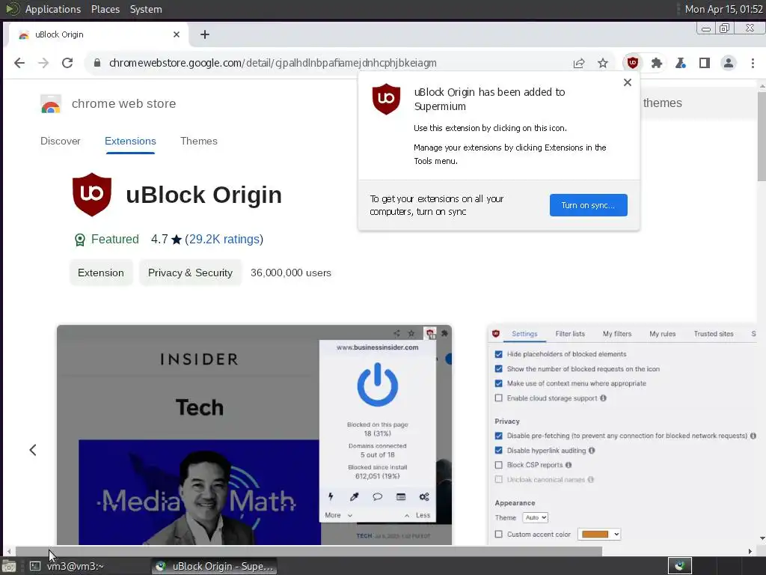766x575 pixels.
Task: Click the Featured label
Action: click(114, 240)
